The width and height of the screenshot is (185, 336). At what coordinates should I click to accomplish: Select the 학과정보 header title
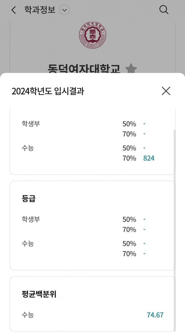pyautogui.click(x=40, y=10)
